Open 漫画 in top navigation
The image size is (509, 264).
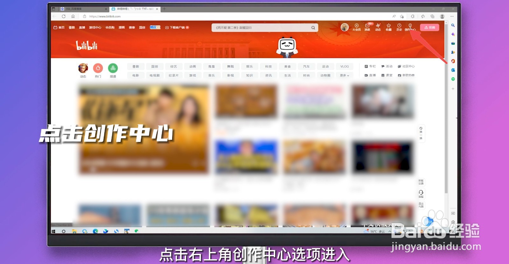122,28
